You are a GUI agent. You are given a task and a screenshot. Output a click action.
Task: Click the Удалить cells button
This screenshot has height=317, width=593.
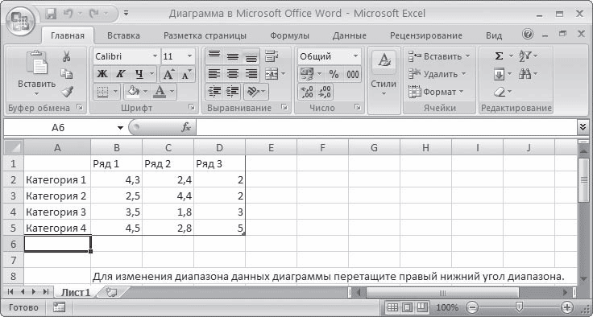437,74
